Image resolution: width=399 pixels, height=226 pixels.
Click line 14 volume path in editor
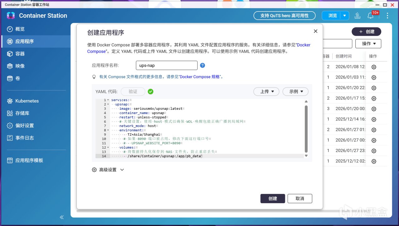(164, 156)
